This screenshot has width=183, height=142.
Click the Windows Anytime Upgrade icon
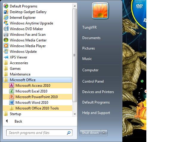tap(6, 23)
